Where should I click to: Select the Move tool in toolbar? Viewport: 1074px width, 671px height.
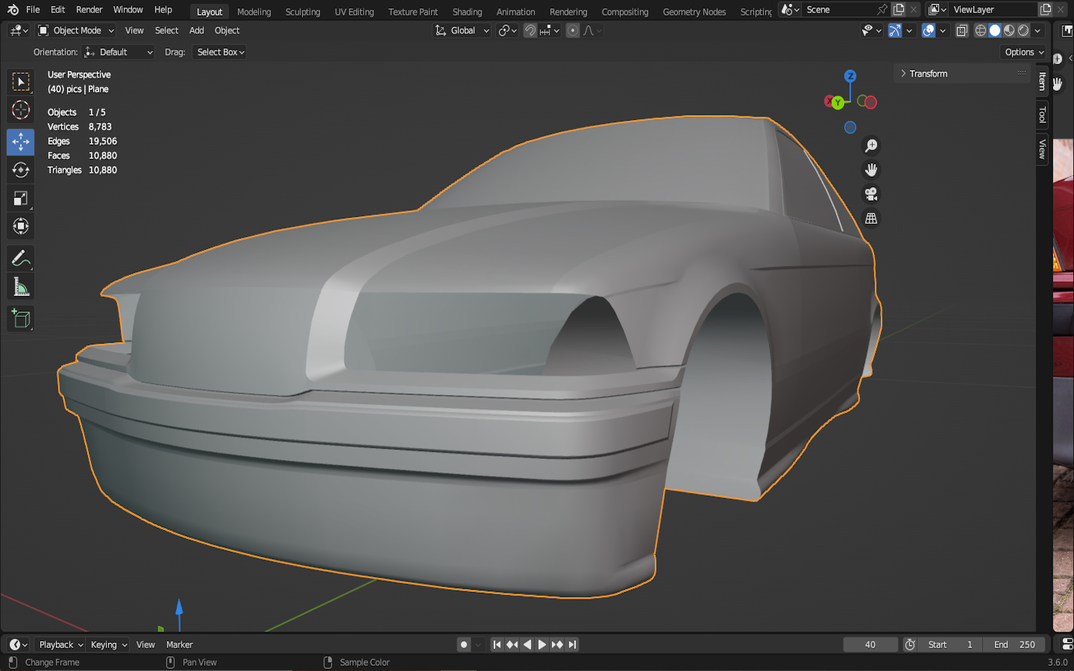pyautogui.click(x=20, y=142)
